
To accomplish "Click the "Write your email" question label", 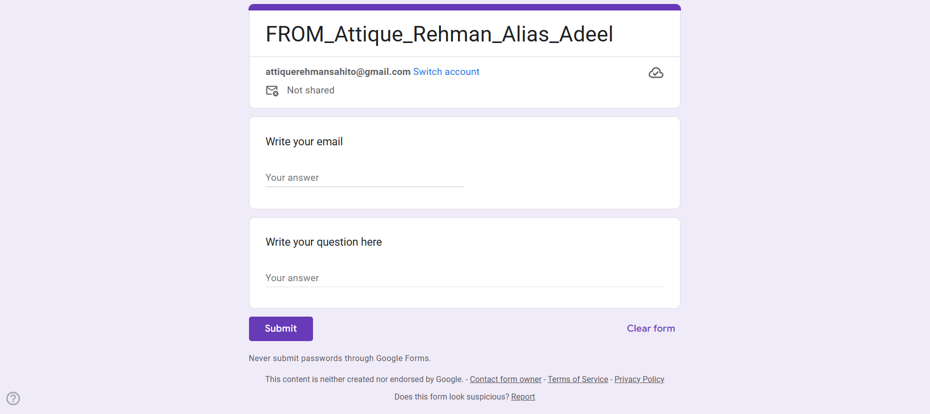I will [304, 142].
